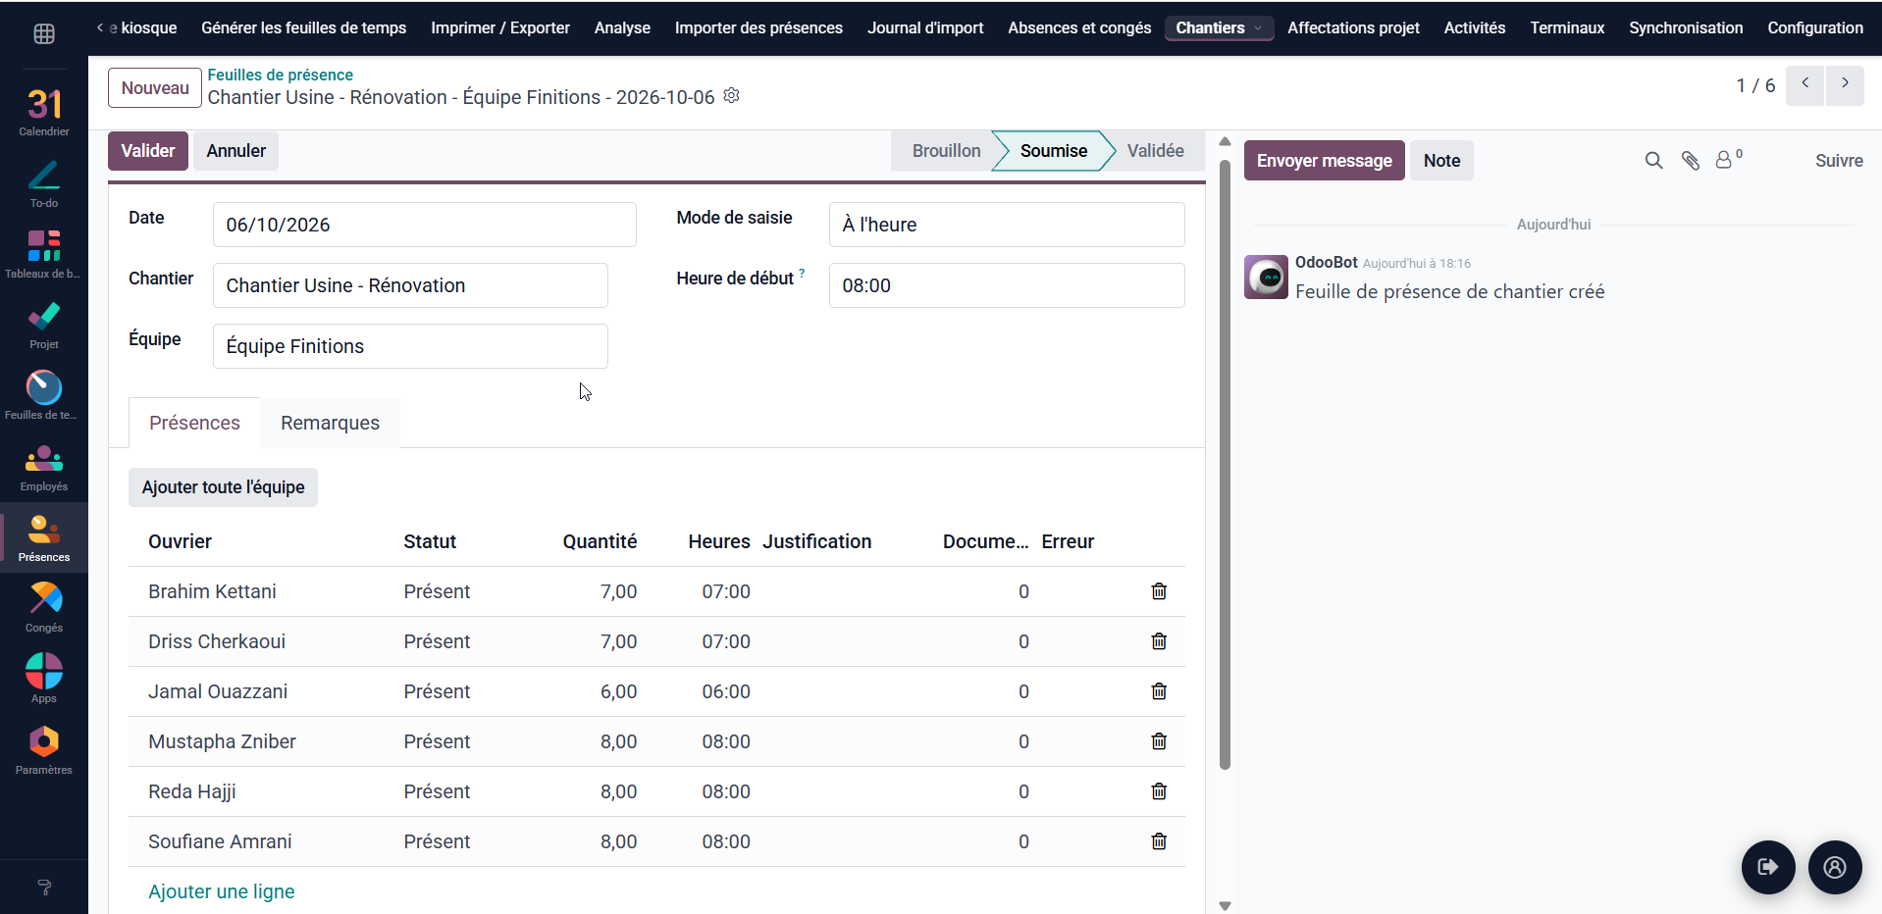Click the Feuilles de présence breadcrumb
1882x914 pixels.
tap(280, 75)
